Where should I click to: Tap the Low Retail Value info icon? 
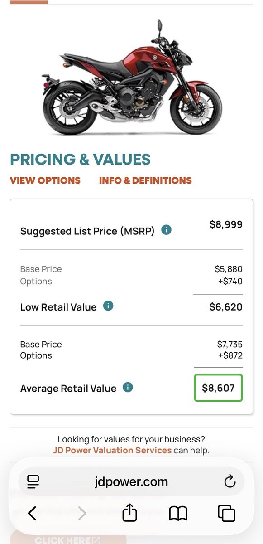click(x=108, y=306)
